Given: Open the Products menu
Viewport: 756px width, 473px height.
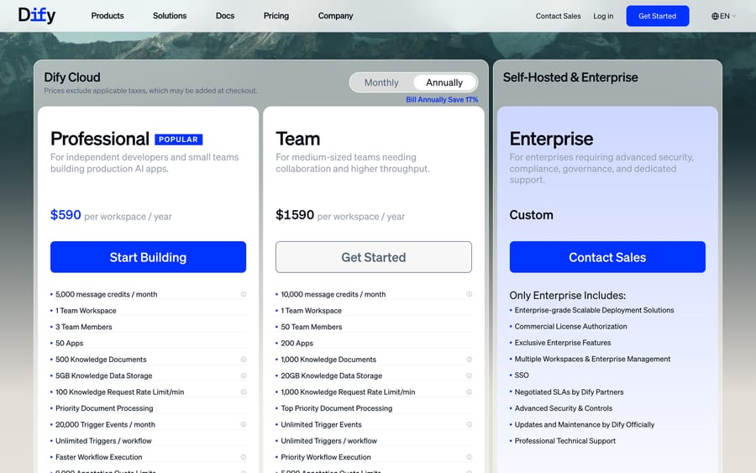Looking at the screenshot, I should coord(108,16).
